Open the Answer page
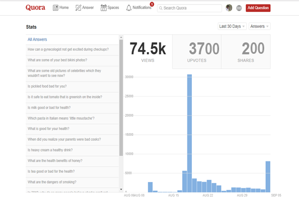 (84, 8)
